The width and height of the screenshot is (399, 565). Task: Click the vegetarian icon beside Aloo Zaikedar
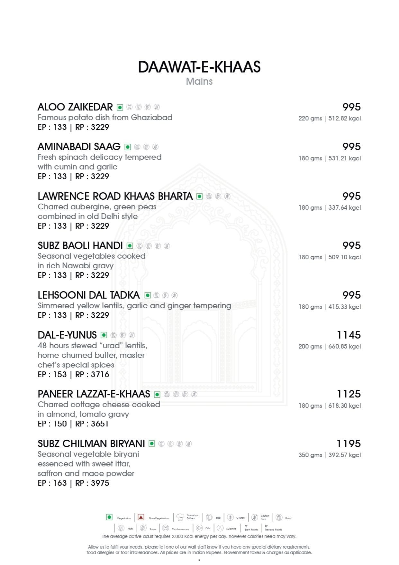pos(120,107)
